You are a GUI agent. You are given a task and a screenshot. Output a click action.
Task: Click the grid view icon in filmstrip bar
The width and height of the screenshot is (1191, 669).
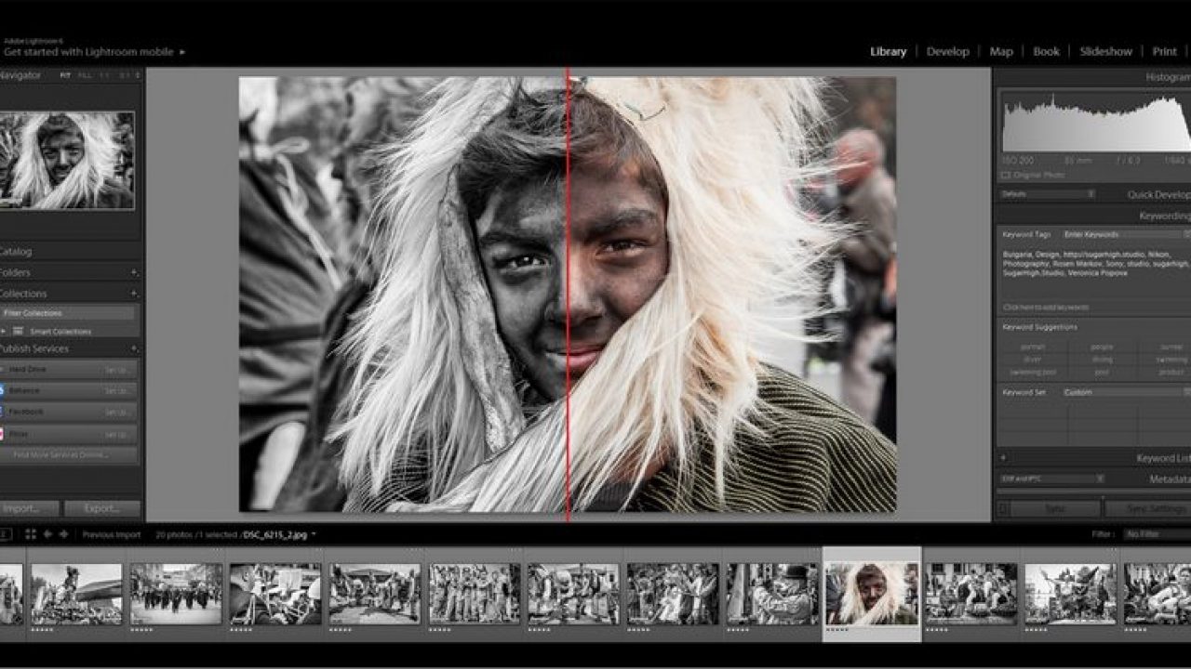coord(31,534)
